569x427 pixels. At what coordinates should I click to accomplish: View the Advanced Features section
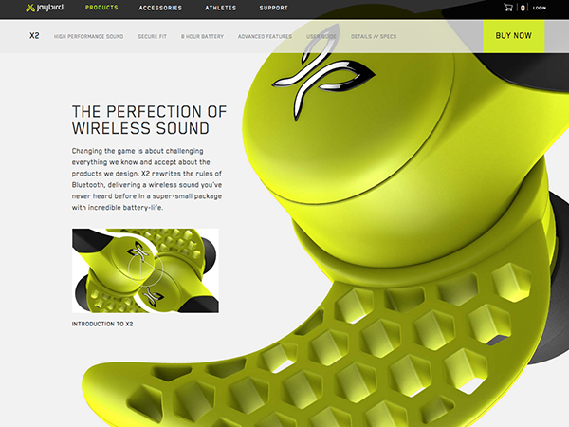[265, 36]
